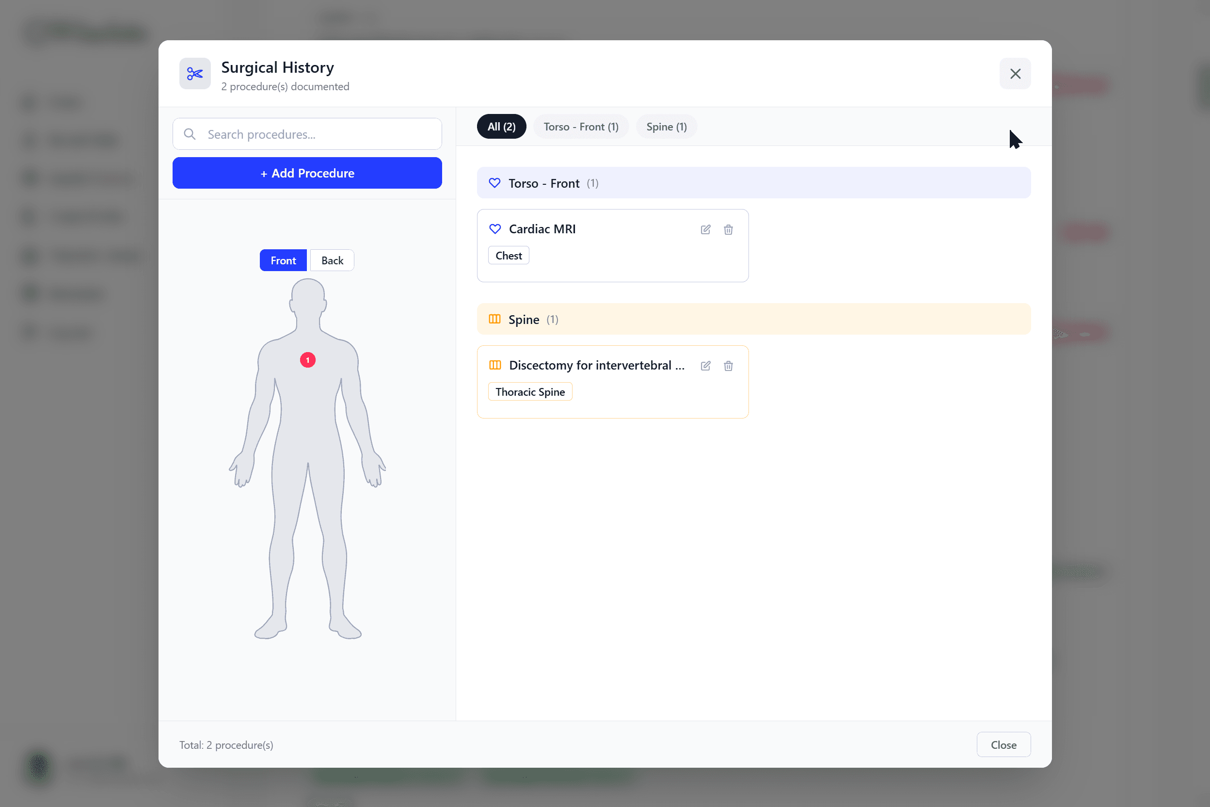Switch the body view to Back
Image resolution: width=1210 pixels, height=807 pixels.
coord(331,260)
